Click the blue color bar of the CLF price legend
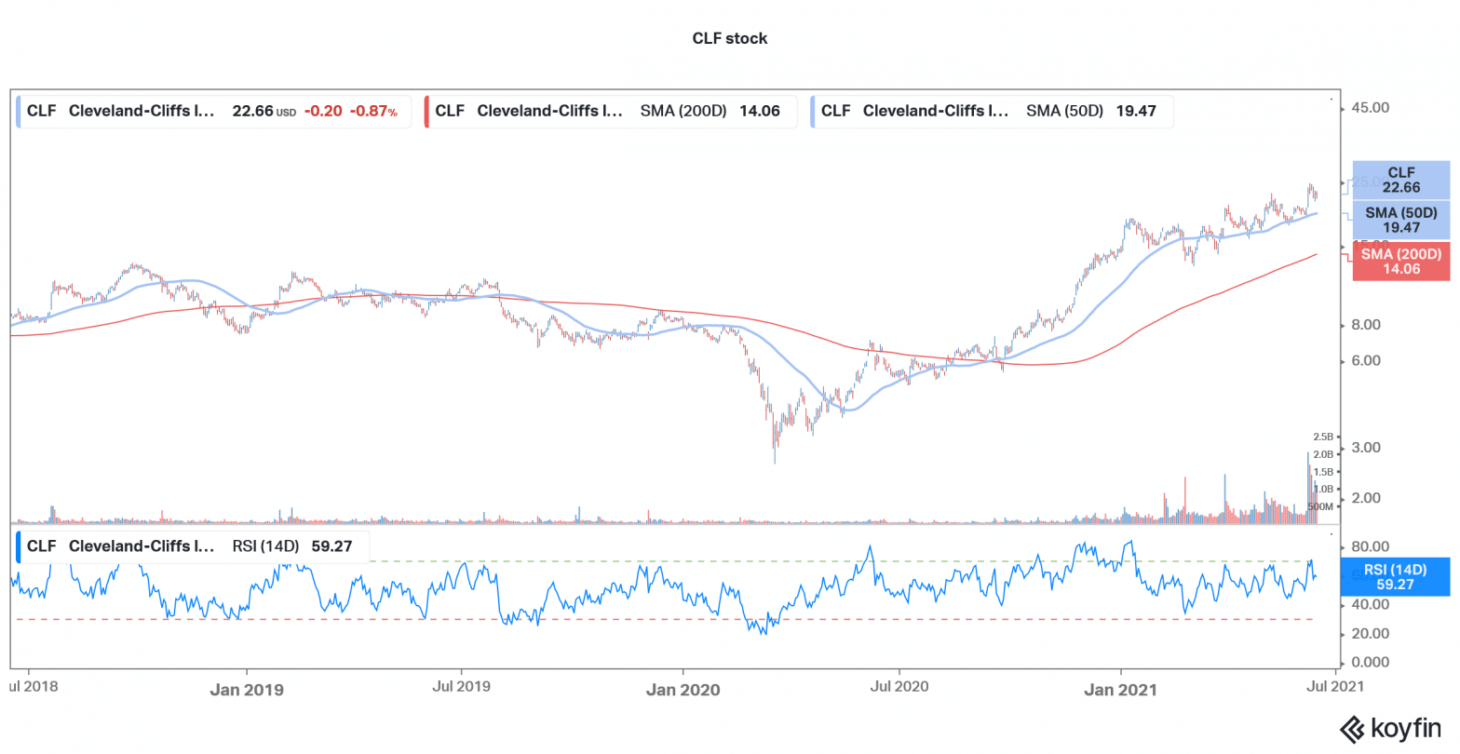The image size is (1460, 754). point(18,111)
